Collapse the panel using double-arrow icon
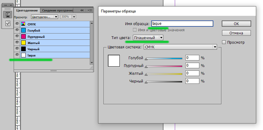Image resolution: width=263 pixels, height=130 pixels. click(x=82, y=10)
